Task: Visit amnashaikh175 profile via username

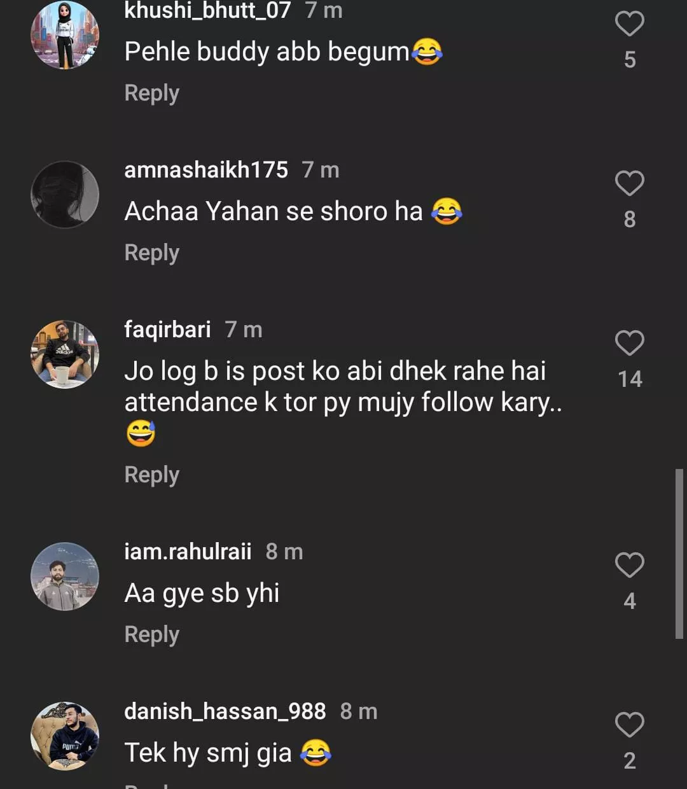Action: point(206,170)
